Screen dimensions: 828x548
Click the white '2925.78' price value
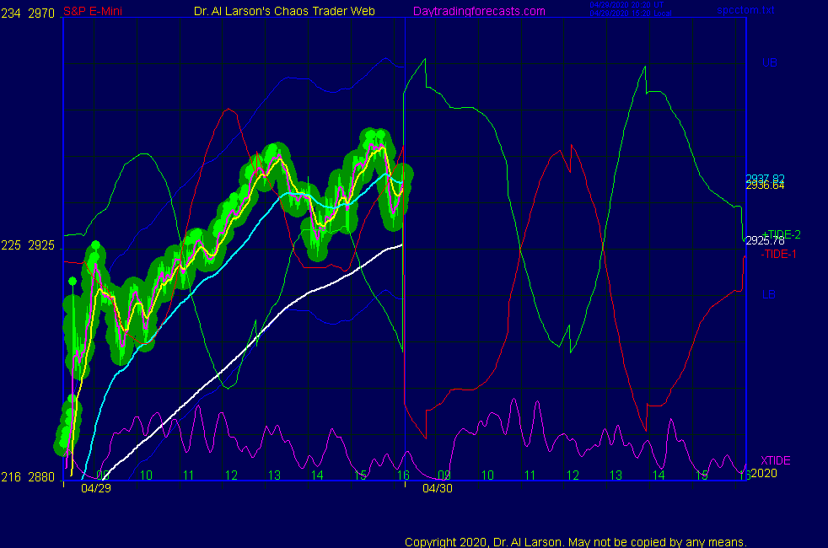point(765,241)
